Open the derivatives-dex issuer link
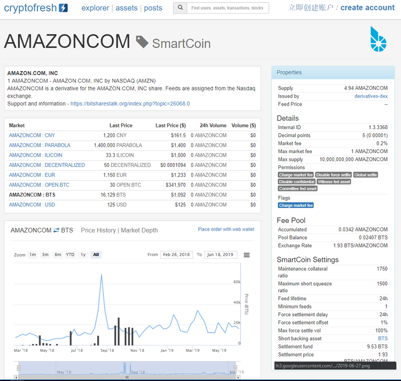Screen dimensions: 401x381 click(x=371, y=96)
